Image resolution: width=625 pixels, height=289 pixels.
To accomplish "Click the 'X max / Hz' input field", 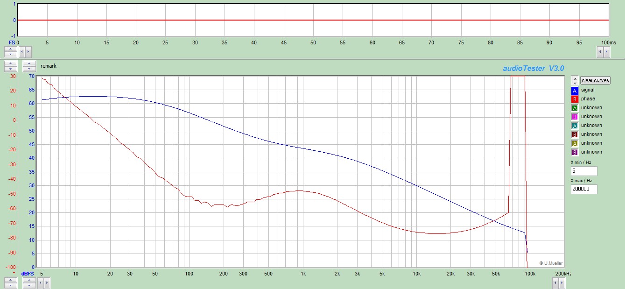I will (x=583, y=189).
